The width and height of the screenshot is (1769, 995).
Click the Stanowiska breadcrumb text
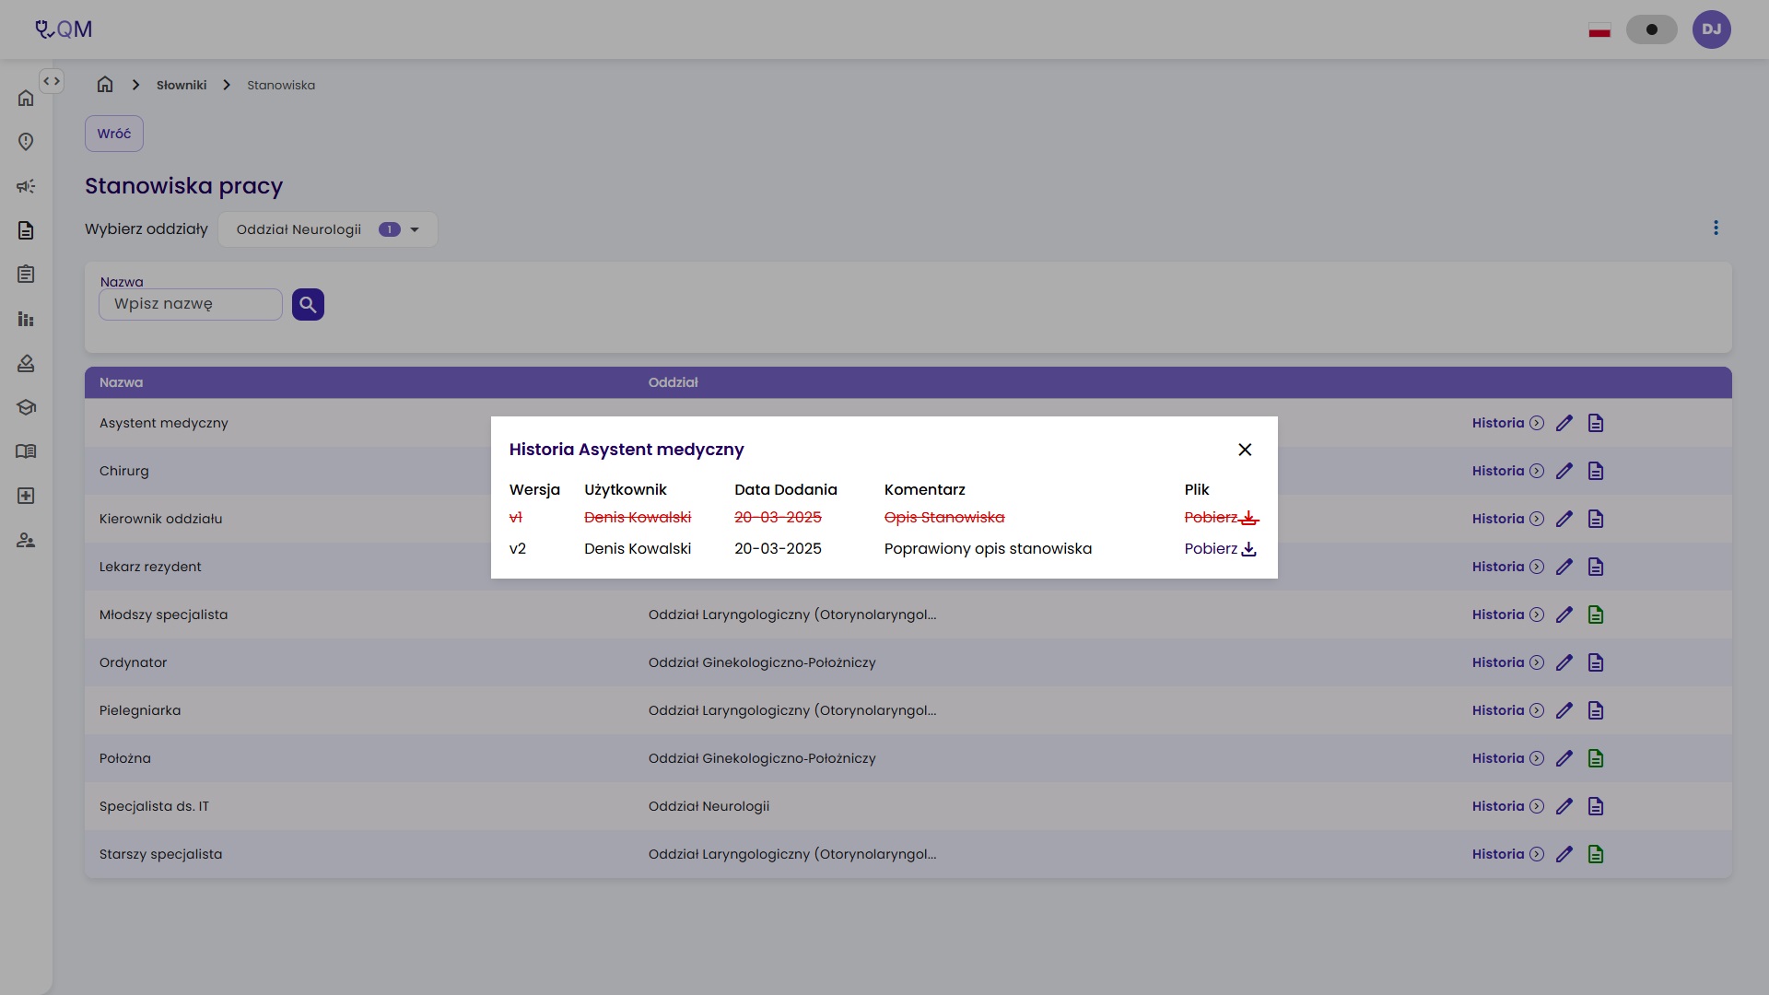[281, 85]
